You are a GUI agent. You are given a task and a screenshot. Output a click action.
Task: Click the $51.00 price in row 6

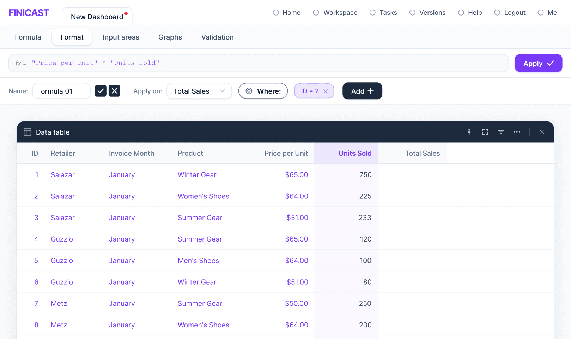(297, 282)
